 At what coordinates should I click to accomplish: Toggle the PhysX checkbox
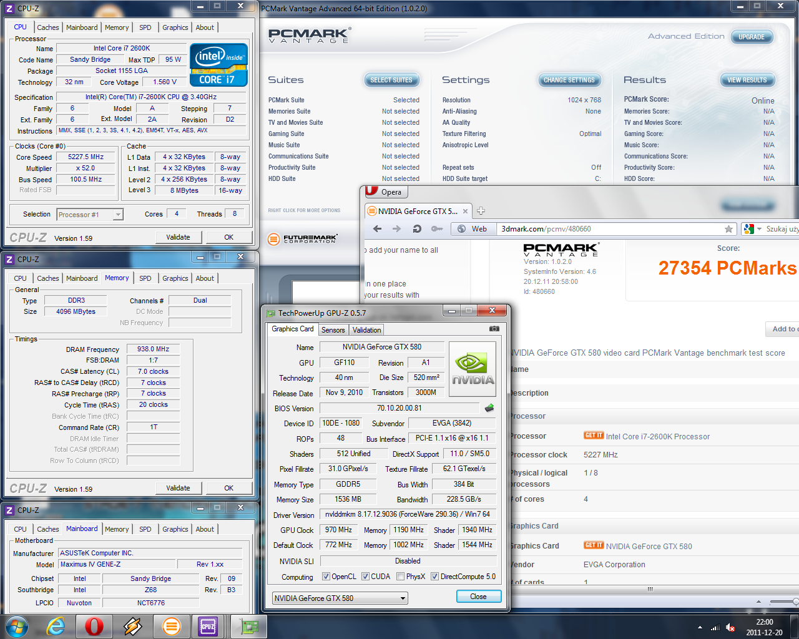(401, 577)
